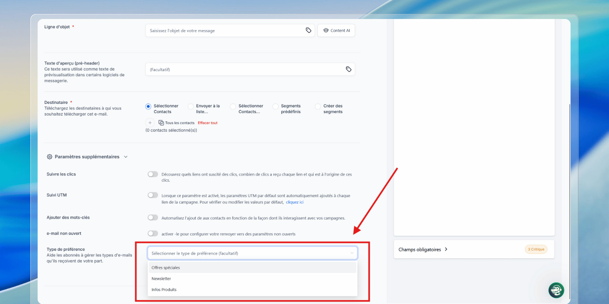Toggle the e-mail non ouvert switch
This screenshot has height=304, width=609.
coord(153,233)
